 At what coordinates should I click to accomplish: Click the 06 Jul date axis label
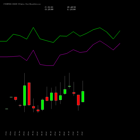[51, 134]
